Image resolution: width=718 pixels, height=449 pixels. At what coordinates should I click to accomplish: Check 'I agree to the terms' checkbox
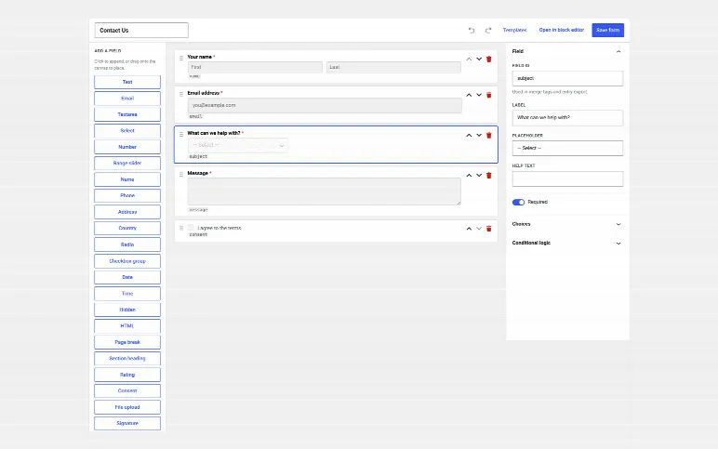point(191,228)
